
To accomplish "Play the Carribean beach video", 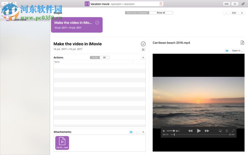I will click(x=199, y=131).
